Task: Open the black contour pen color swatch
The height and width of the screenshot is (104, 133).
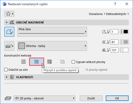Action: (x=124, y=32)
